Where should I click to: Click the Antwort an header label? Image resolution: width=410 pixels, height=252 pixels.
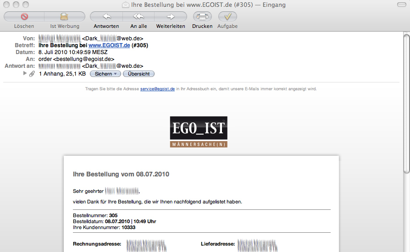(x=20, y=66)
